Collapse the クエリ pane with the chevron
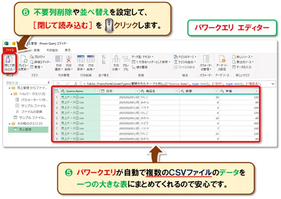Viewport: 281px width, 199px height. (49, 82)
